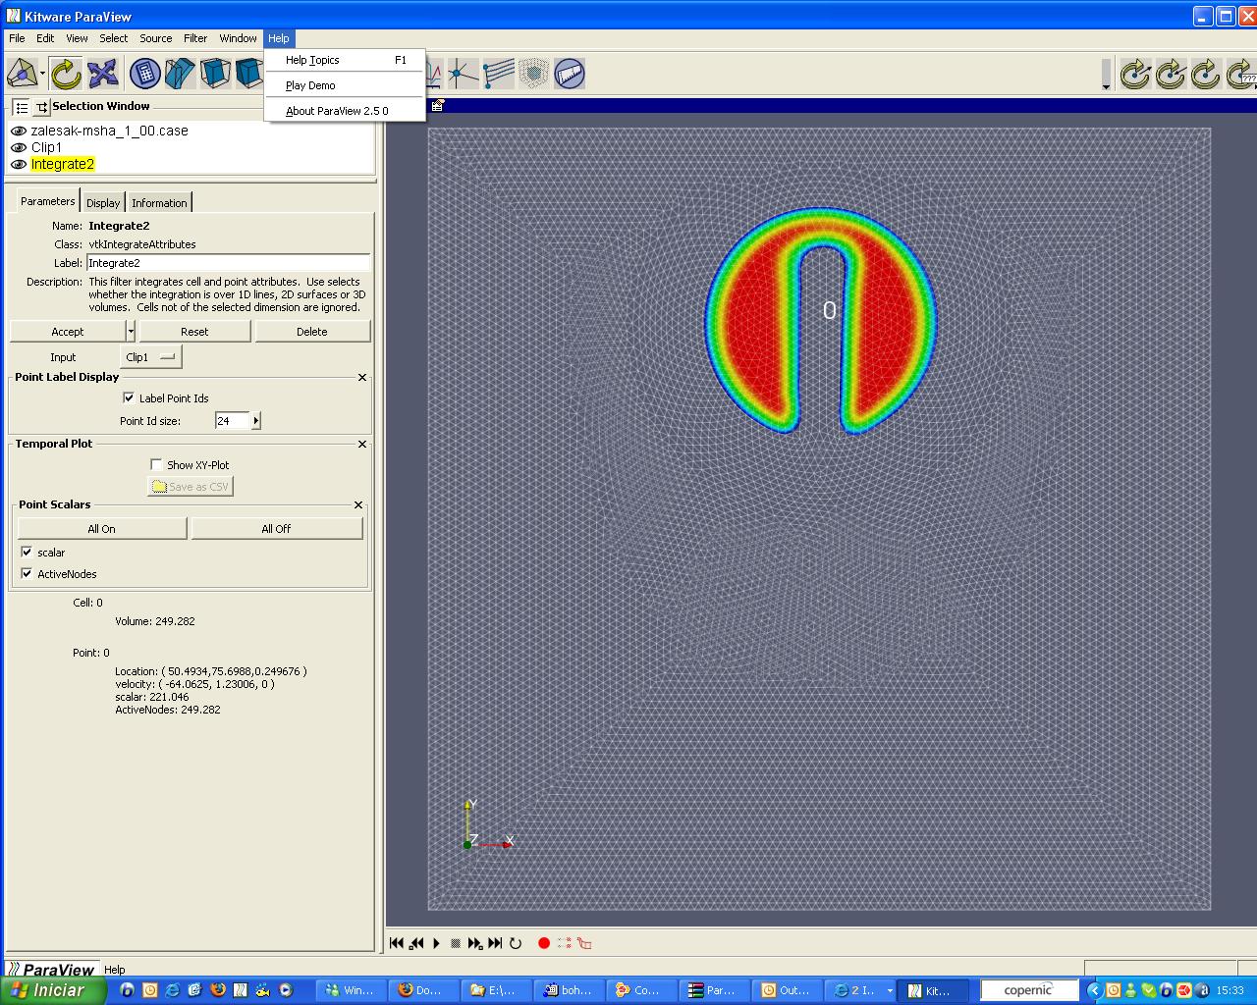
Task: Stop the animation playback
Action: pyautogui.click(x=456, y=943)
